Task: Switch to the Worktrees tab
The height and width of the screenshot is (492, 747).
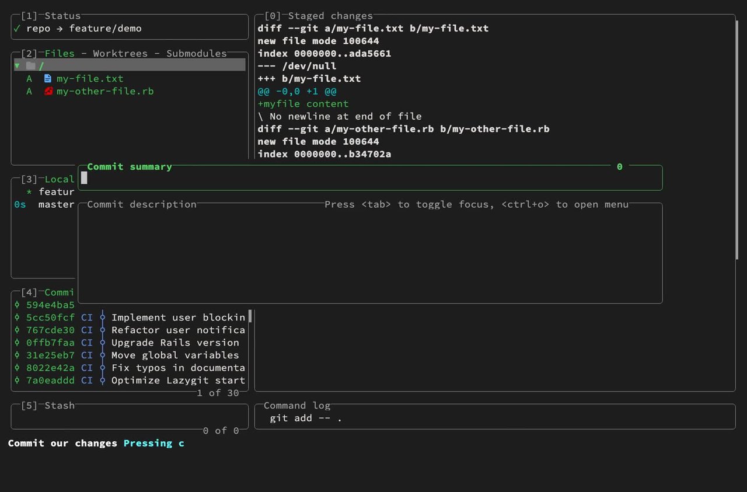Action: pos(120,53)
